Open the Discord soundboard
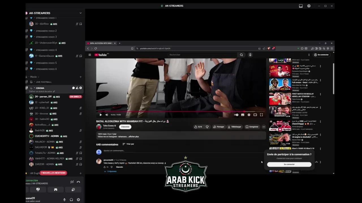Image resolution: width=362 pixels, height=203 pixels. (73, 189)
